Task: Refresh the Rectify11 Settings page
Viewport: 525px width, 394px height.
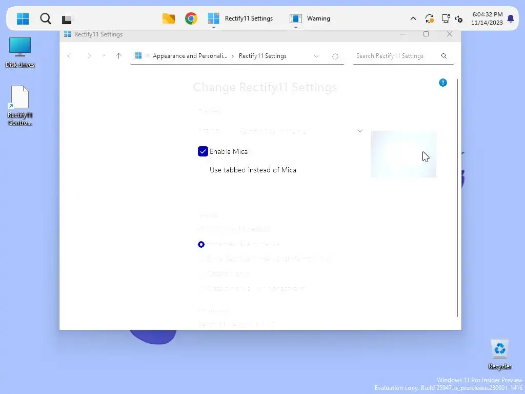Action: click(x=335, y=56)
